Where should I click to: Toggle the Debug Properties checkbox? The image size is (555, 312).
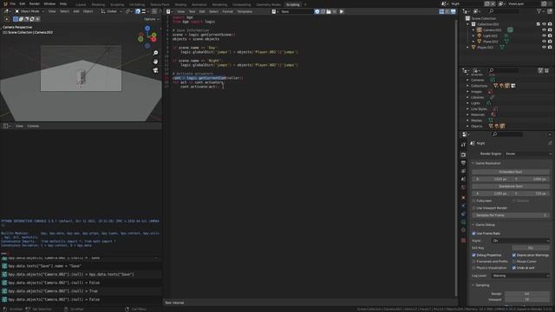473,255
